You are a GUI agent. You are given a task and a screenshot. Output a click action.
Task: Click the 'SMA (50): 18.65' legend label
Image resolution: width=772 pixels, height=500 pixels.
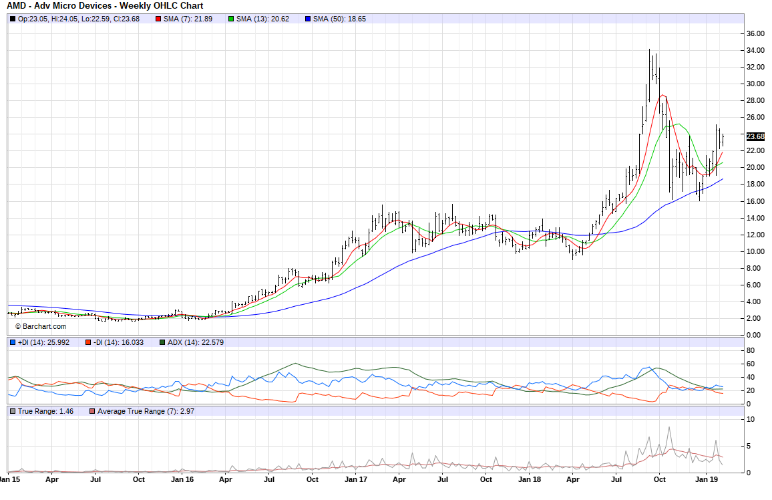pos(340,19)
